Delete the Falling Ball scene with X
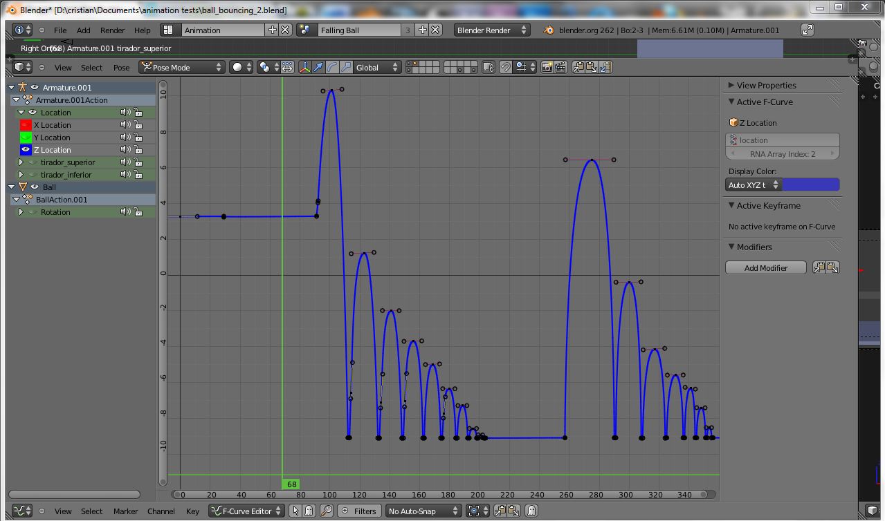This screenshot has width=885, height=521. 435,30
